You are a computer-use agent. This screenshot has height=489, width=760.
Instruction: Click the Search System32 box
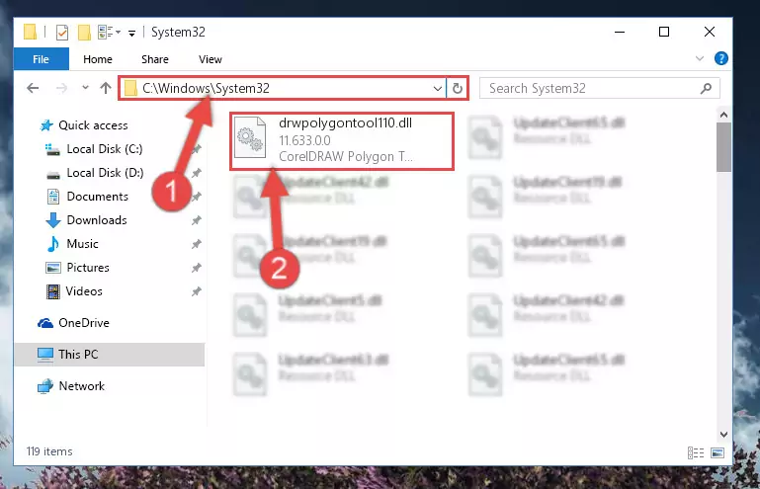[599, 88]
